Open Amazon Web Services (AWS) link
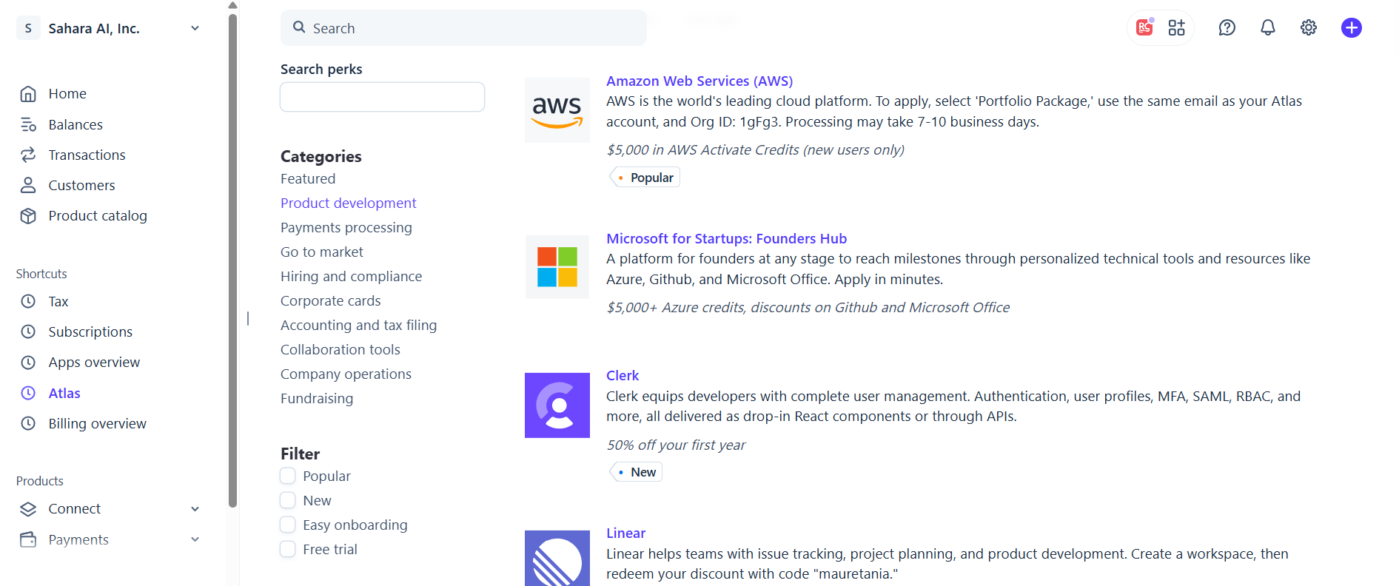1399x586 pixels. [699, 81]
